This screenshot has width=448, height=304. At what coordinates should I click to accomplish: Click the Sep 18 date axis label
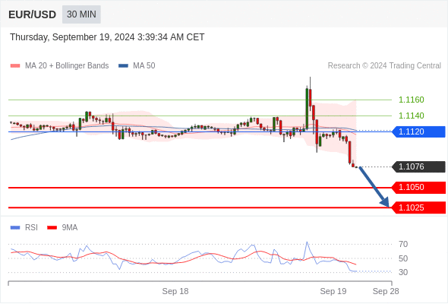[x=175, y=291]
